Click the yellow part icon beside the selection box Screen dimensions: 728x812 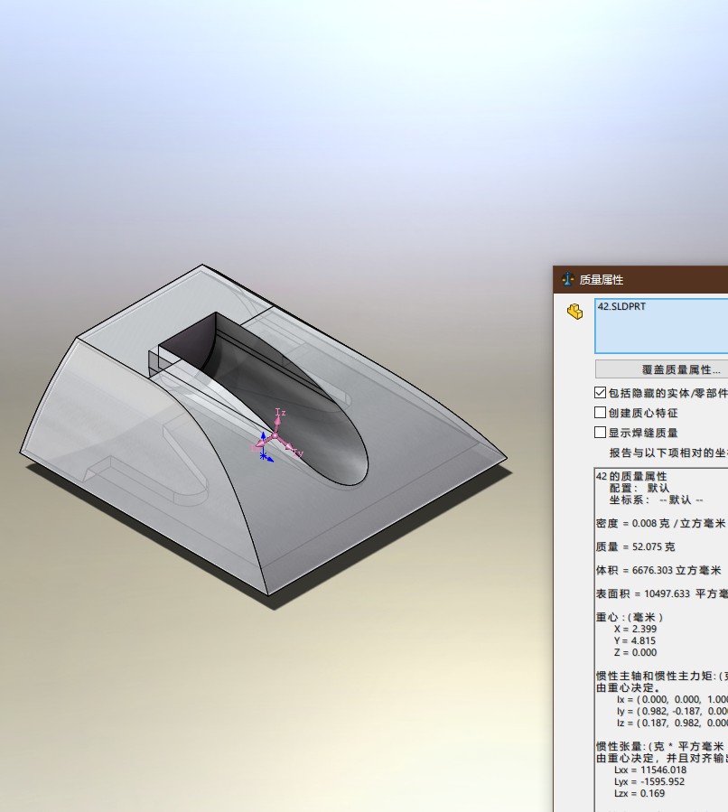(574, 312)
